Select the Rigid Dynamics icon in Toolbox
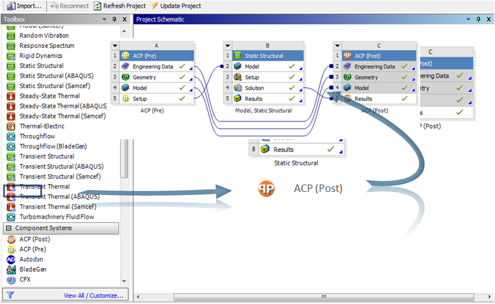Screen dimensions: 495x304 [x=11, y=56]
